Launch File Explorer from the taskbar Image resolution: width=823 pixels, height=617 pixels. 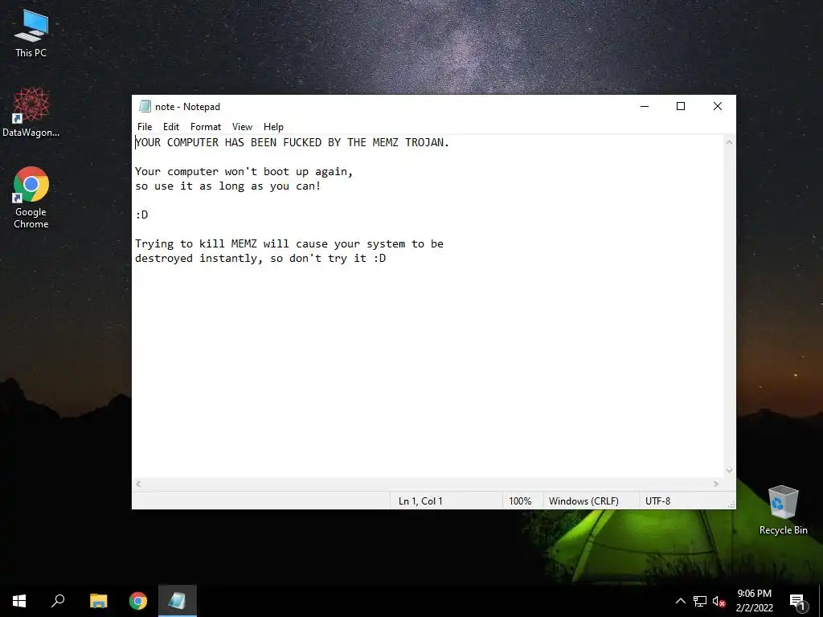(98, 601)
